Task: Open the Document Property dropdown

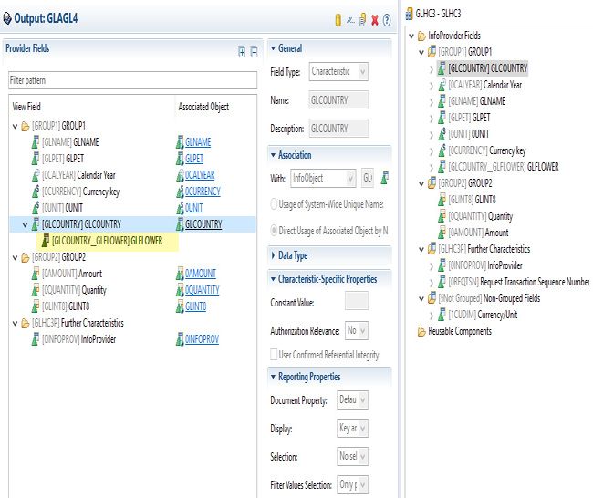Action: click(352, 399)
